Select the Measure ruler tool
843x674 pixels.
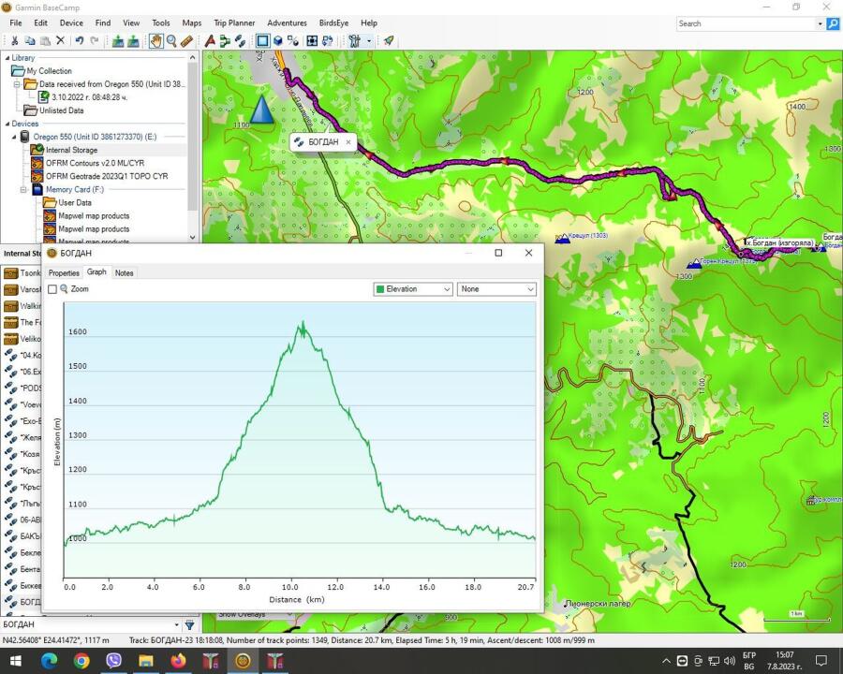click(186, 41)
